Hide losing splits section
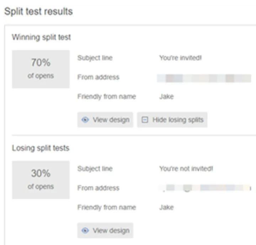256x245 pixels. pyautogui.click(x=172, y=120)
